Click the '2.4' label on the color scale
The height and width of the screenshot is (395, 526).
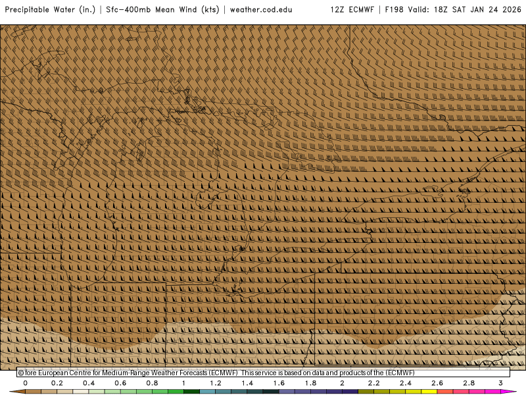tap(406, 383)
